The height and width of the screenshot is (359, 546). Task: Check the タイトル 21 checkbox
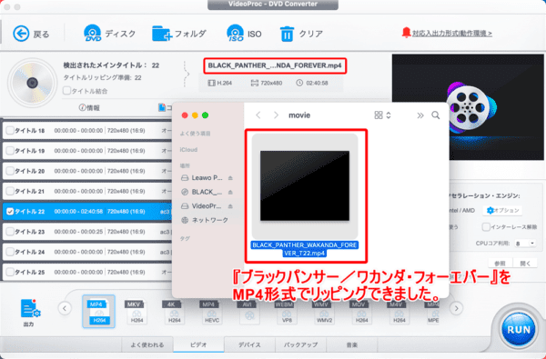pyautogui.click(x=10, y=191)
